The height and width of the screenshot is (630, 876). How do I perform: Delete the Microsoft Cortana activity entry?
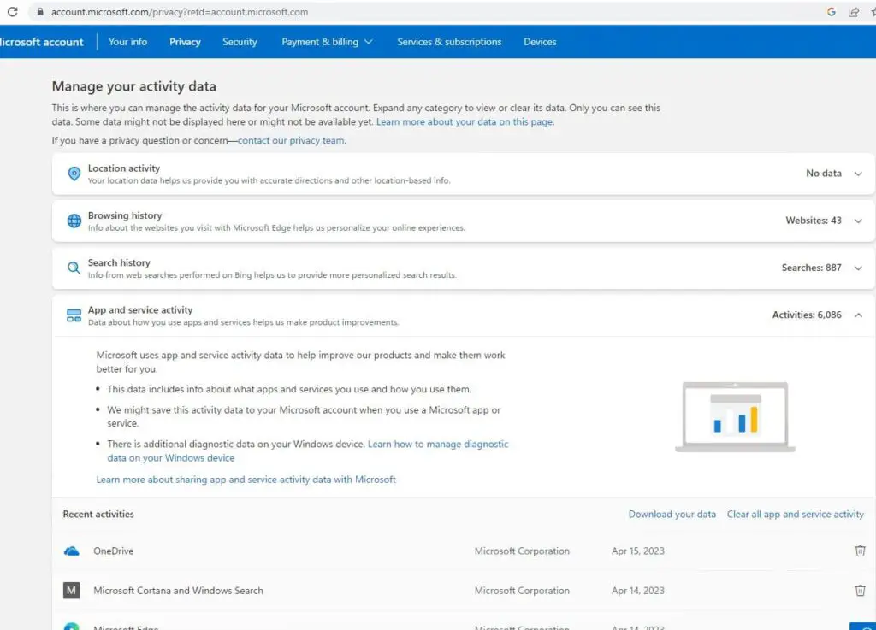click(860, 590)
